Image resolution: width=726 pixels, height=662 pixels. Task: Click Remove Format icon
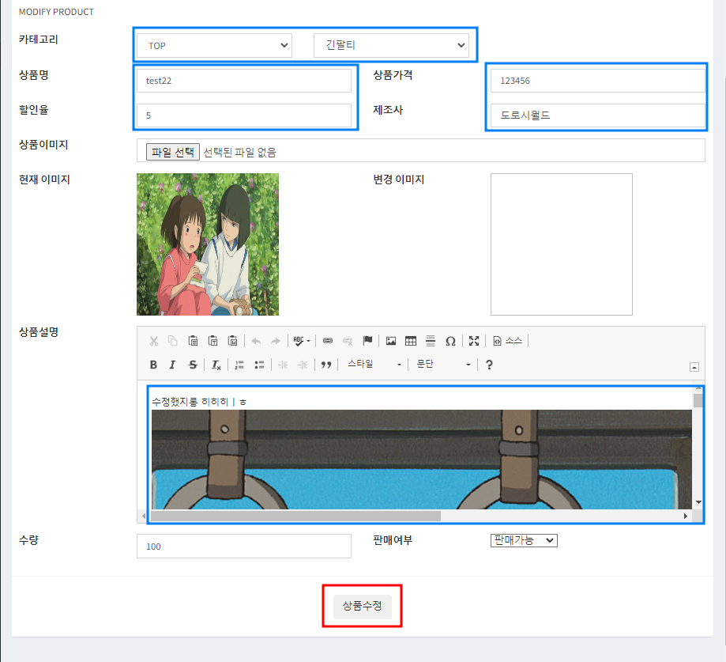point(216,365)
